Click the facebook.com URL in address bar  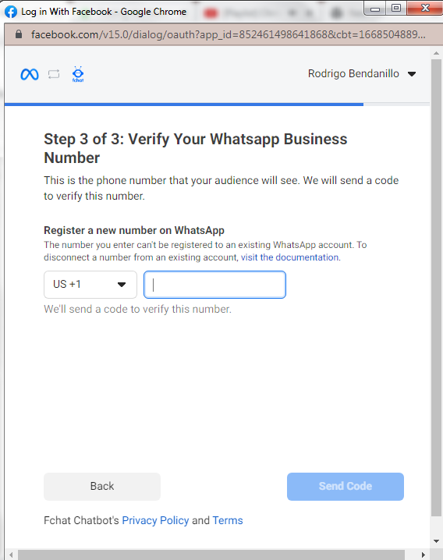(229, 34)
